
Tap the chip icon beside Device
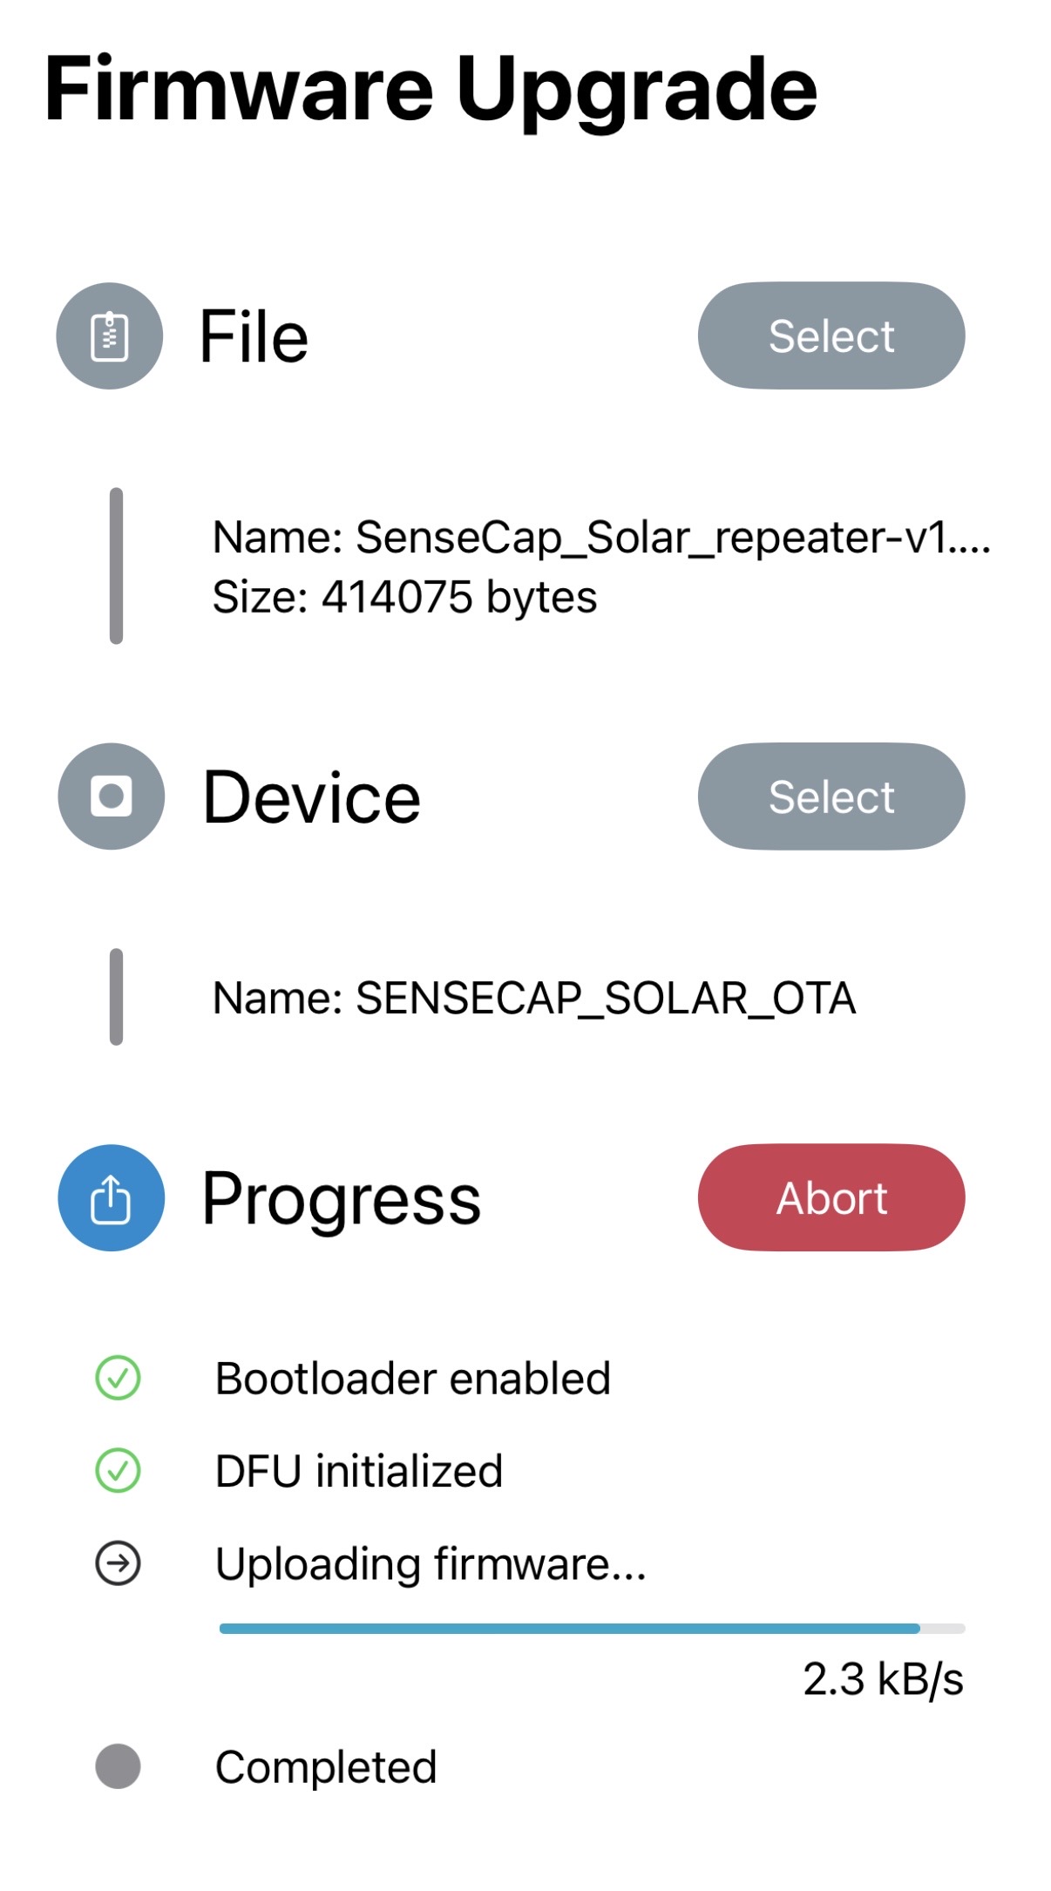click(x=112, y=796)
